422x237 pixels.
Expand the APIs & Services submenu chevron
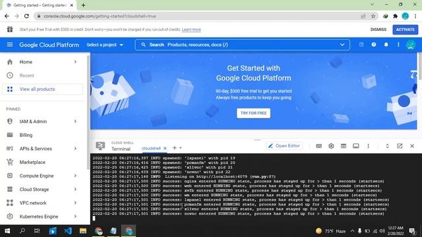point(75,149)
